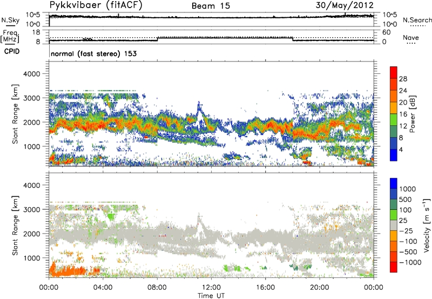Click 'normal (fast stereo) 153' text
Screen dimensions: 432x299
(93, 53)
